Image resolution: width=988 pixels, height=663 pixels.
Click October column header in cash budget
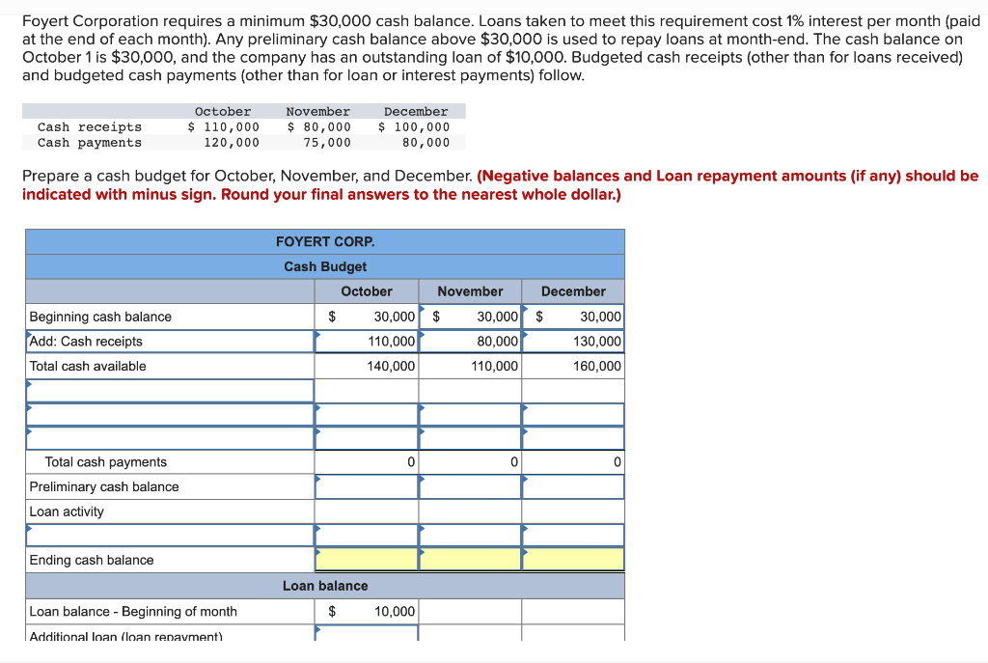[x=367, y=291]
